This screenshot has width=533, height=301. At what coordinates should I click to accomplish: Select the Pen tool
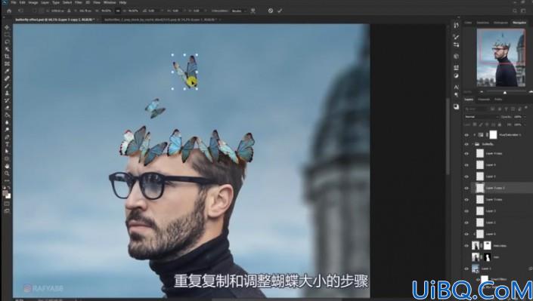click(x=7, y=137)
